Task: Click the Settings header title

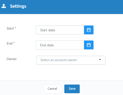Action: pos(18,6)
